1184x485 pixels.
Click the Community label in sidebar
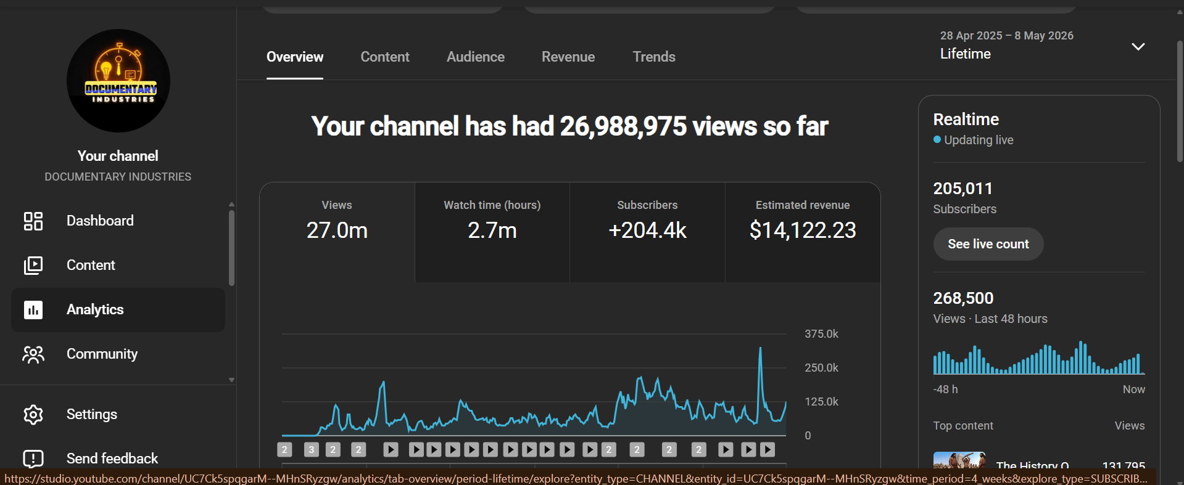[102, 354]
